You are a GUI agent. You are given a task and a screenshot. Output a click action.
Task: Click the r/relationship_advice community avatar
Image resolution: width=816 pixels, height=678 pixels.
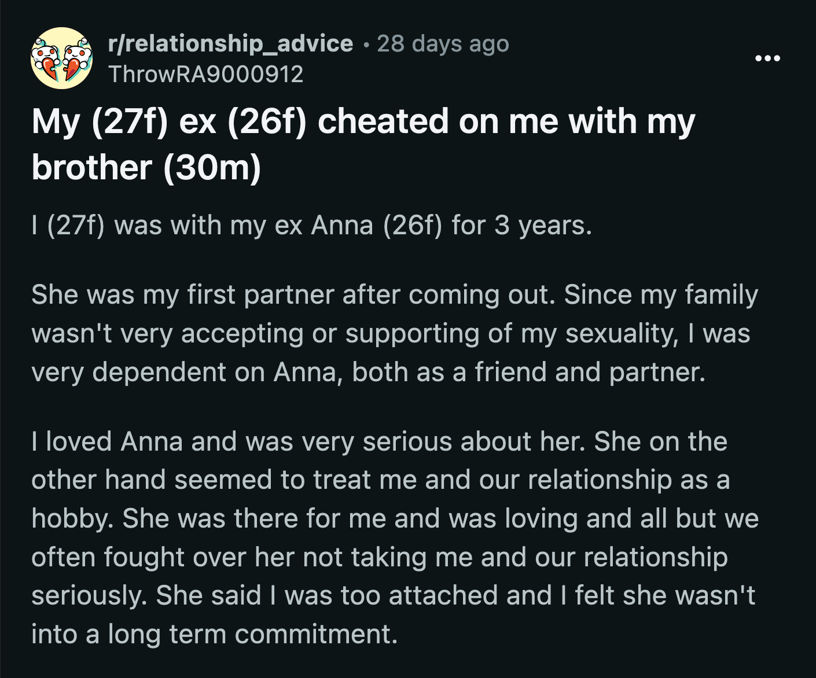[x=60, y=58]
